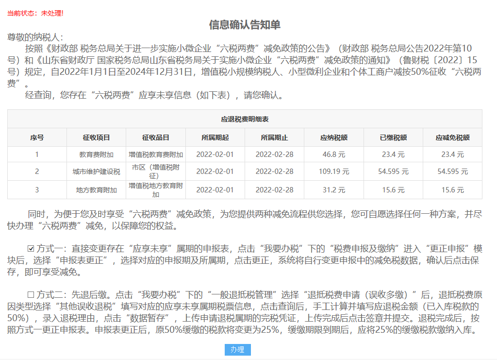Click the 当前状态：未处理! status text
This screenshot has width=497, height=360.
(35, 13)
